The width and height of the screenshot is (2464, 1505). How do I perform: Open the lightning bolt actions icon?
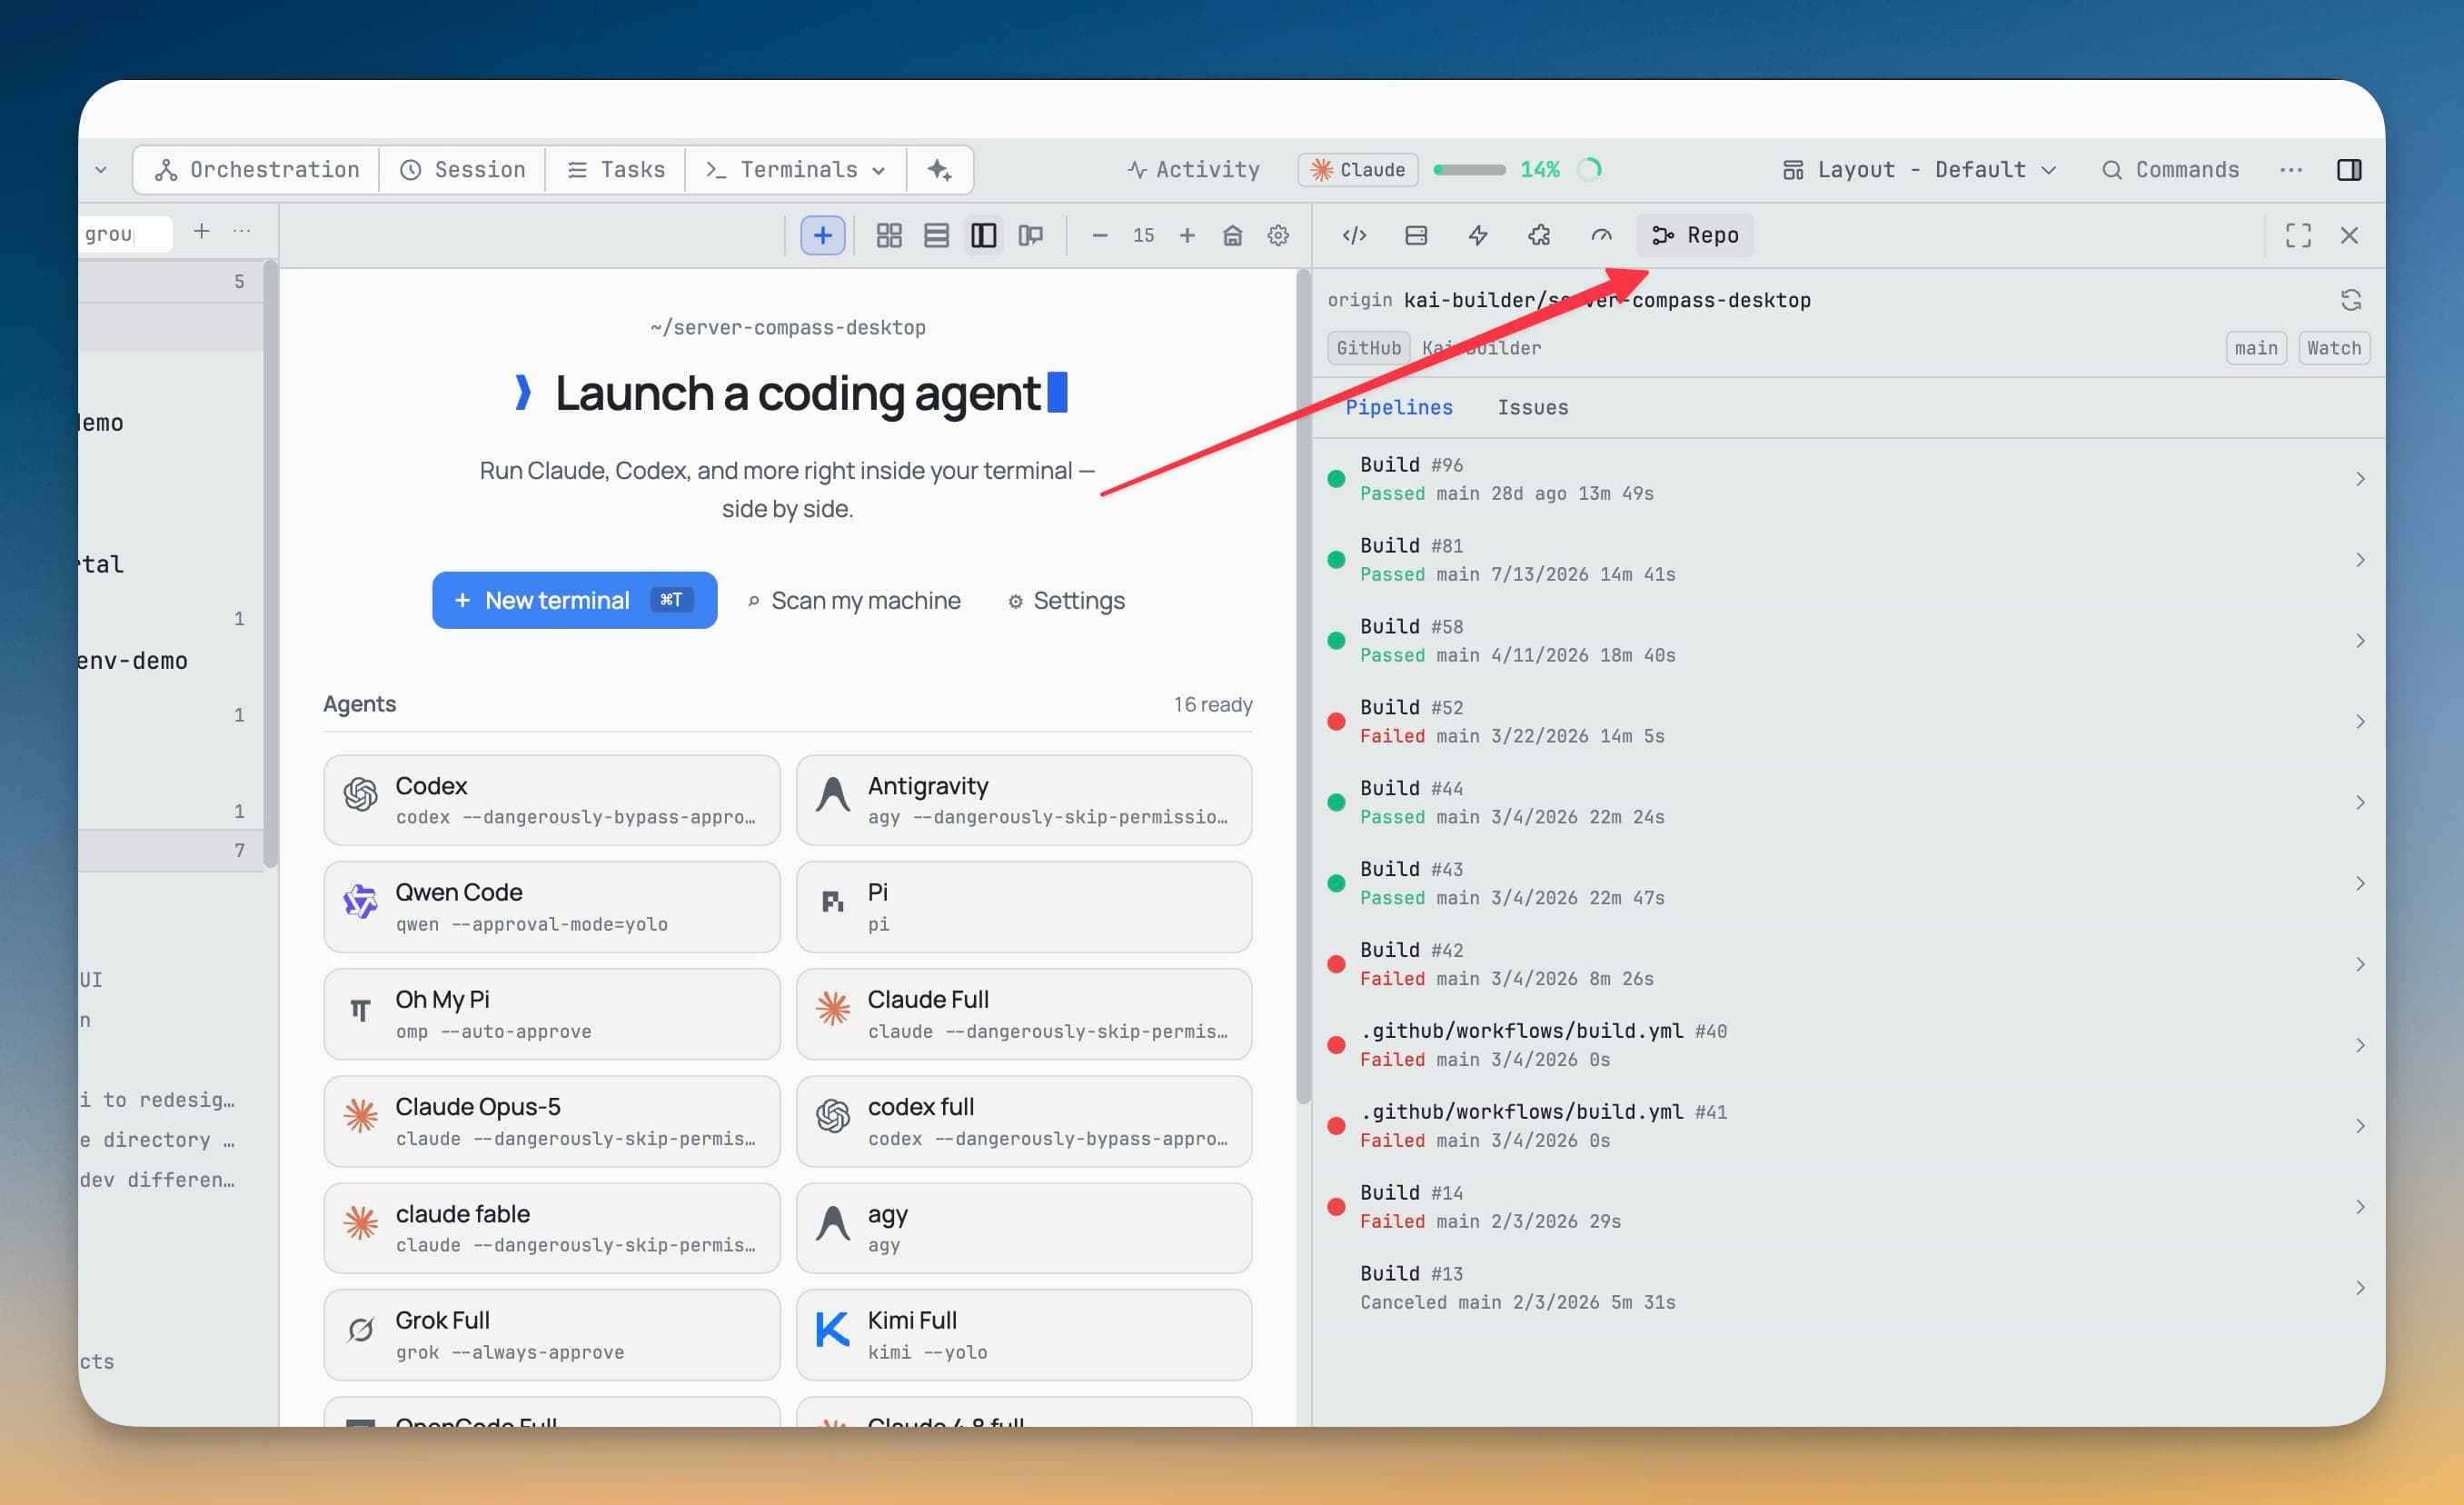(x=1478, y=235)
